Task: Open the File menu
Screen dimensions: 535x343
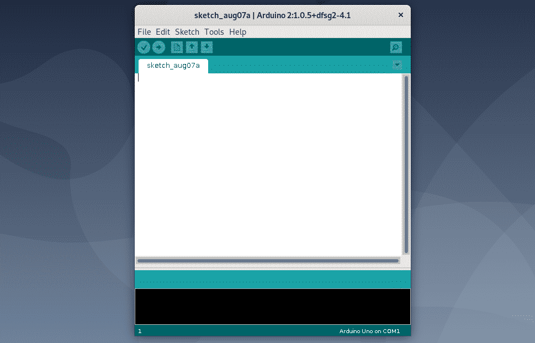Action: (144, 32)
